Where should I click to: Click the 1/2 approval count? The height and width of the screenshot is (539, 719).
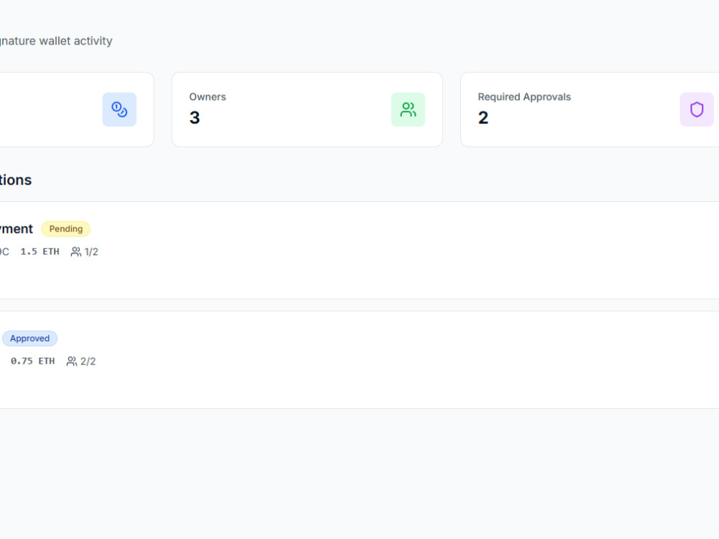(x=91, y=252)
